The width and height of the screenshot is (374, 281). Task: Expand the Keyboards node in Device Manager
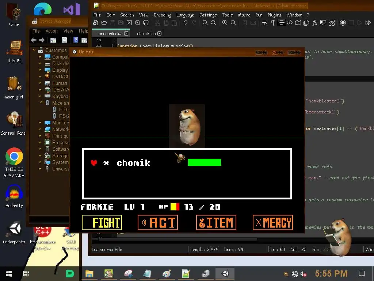coord(40,96)
